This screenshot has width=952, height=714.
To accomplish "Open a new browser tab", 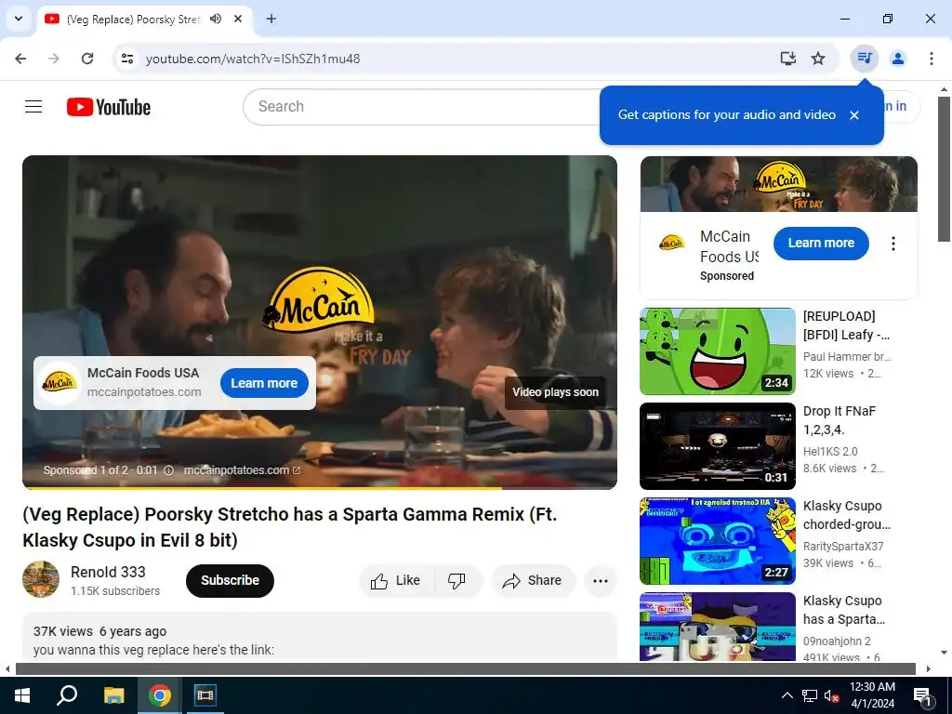I will (271, 19).
